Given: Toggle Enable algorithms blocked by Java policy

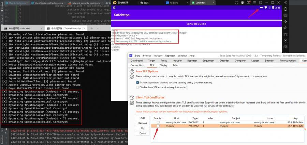Looking at the screenshot, I should click(137, 82).
